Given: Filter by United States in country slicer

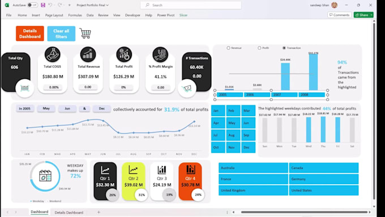Looking at the screenshot, I should click(x=324, y=190).
